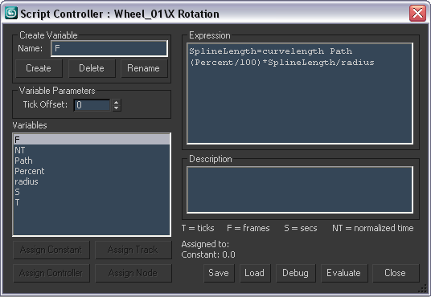Increase Tick Offset with up spinner arrow
The height and width of the screenshot is (297, 431).
tap(117, 103)
